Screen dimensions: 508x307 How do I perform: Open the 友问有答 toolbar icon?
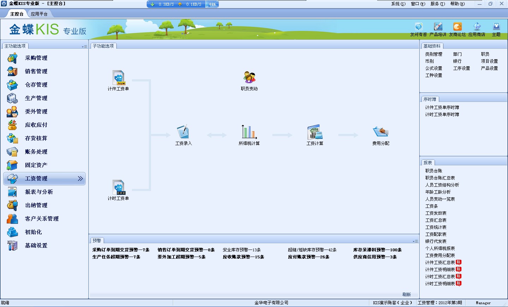click(419, 27)
